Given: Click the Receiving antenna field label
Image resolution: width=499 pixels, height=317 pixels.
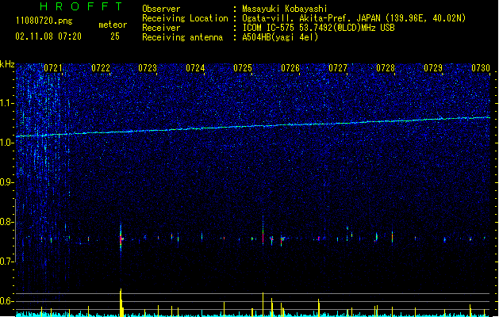Looking at the screenshot, I should pyautogui.click(x=182, y=37).
